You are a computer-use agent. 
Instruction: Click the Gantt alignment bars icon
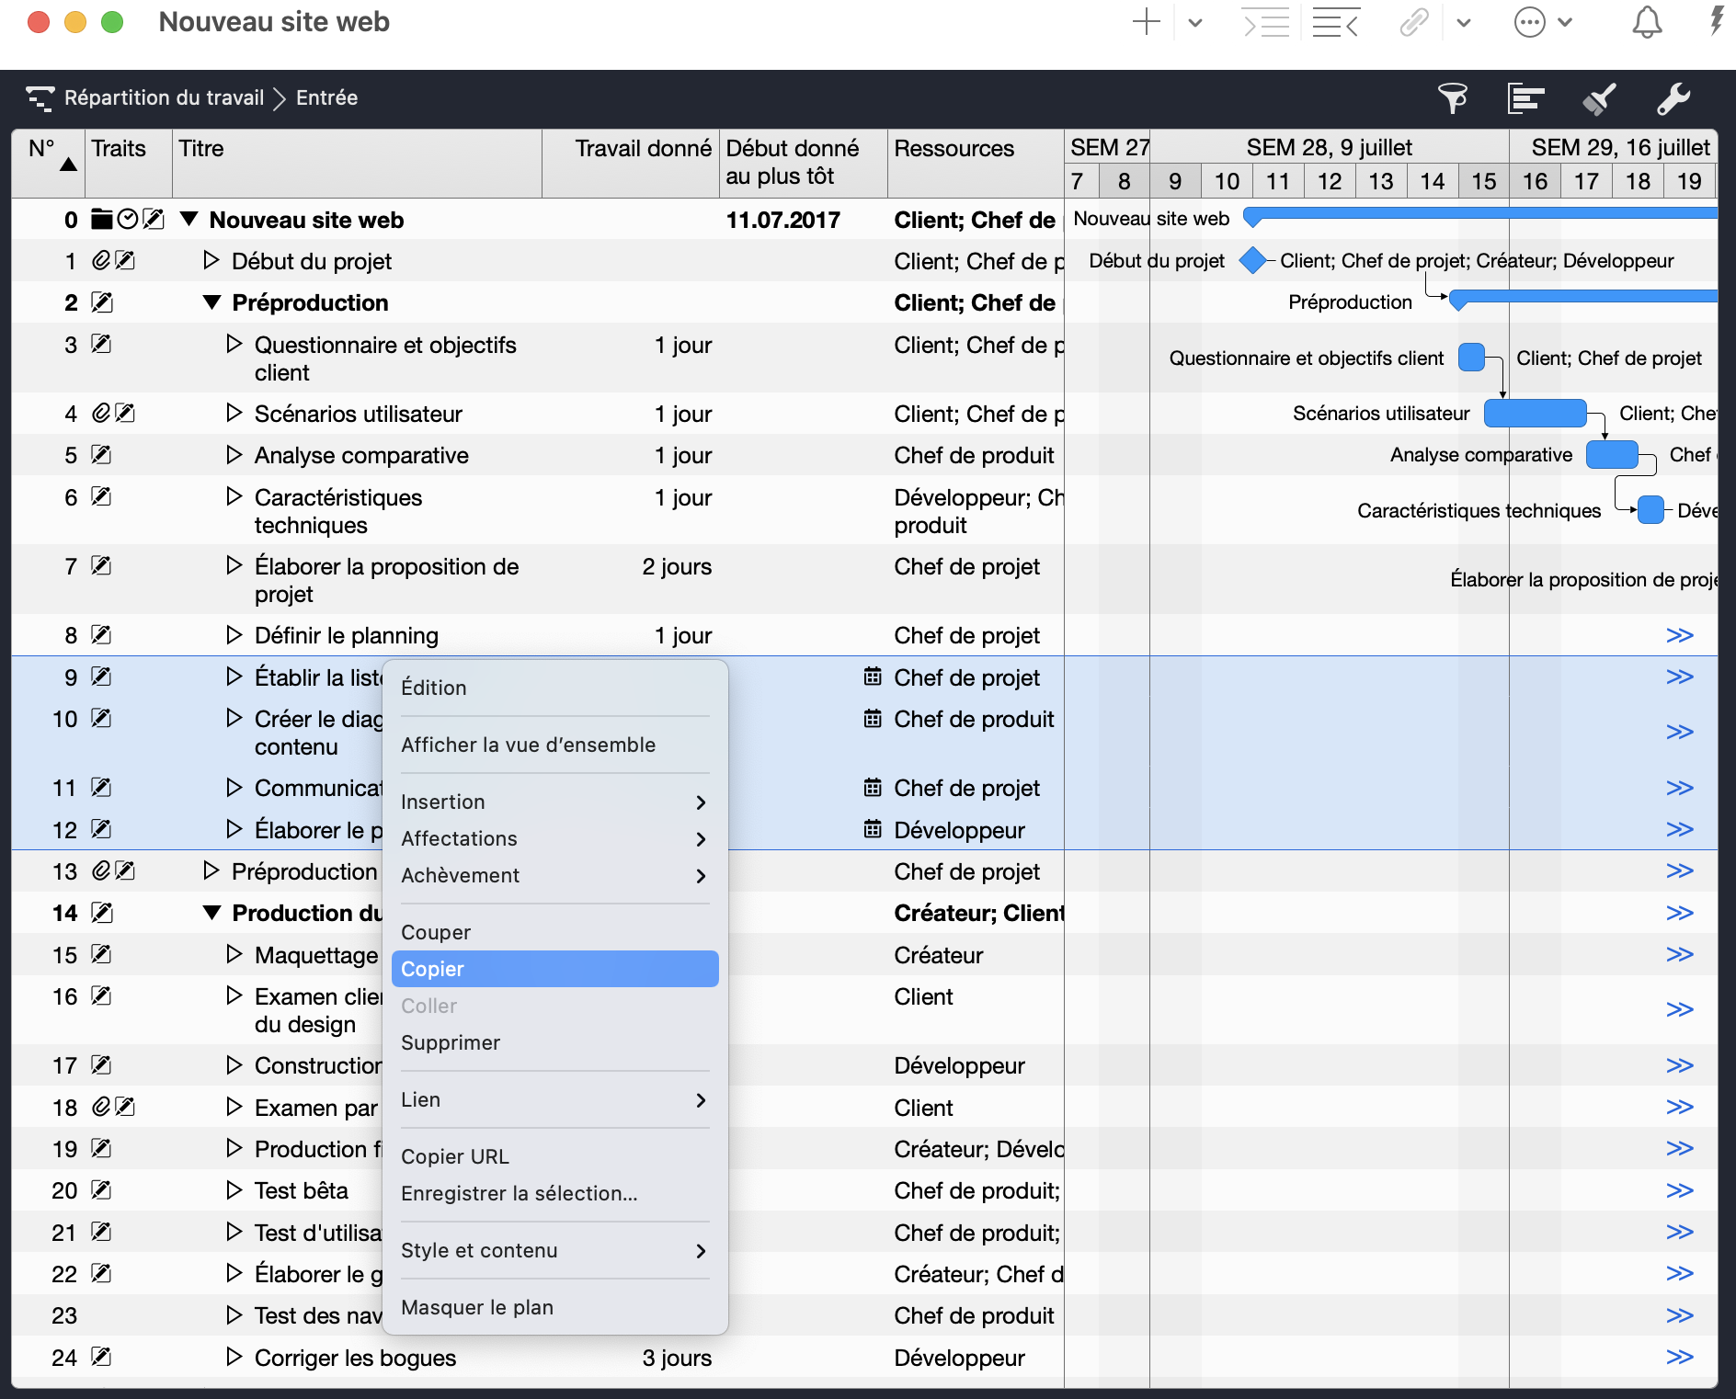tap(1525, 98)
